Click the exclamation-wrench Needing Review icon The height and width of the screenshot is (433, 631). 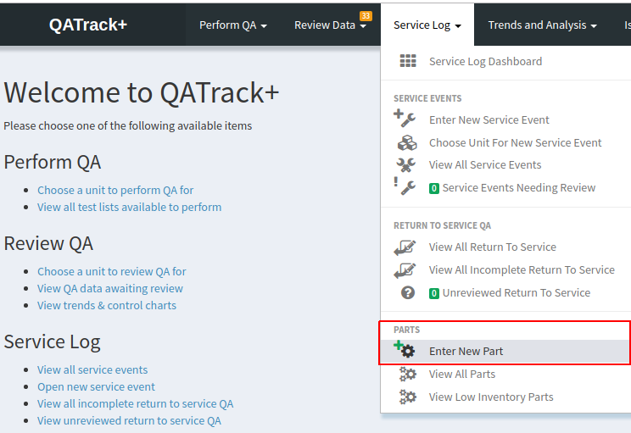point(405,186)
